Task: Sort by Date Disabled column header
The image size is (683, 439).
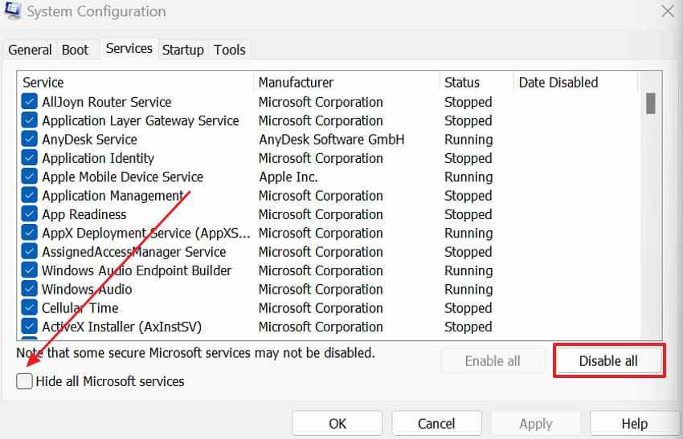Action: coord(576,82)
